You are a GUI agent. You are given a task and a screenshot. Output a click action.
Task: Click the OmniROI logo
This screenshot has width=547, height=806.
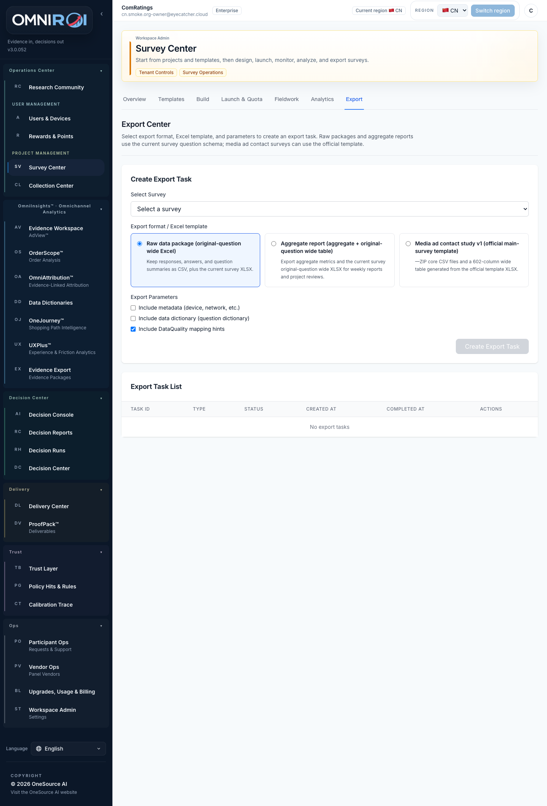49,20
